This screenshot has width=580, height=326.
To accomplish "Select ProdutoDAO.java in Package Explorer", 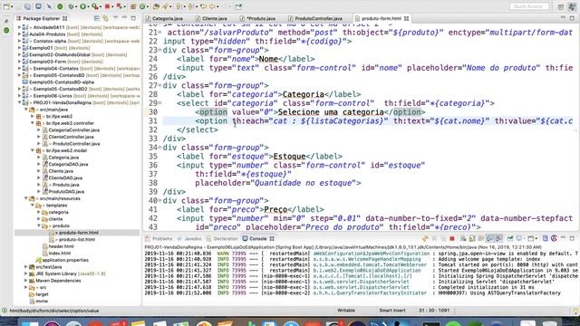I will [66, 191].
